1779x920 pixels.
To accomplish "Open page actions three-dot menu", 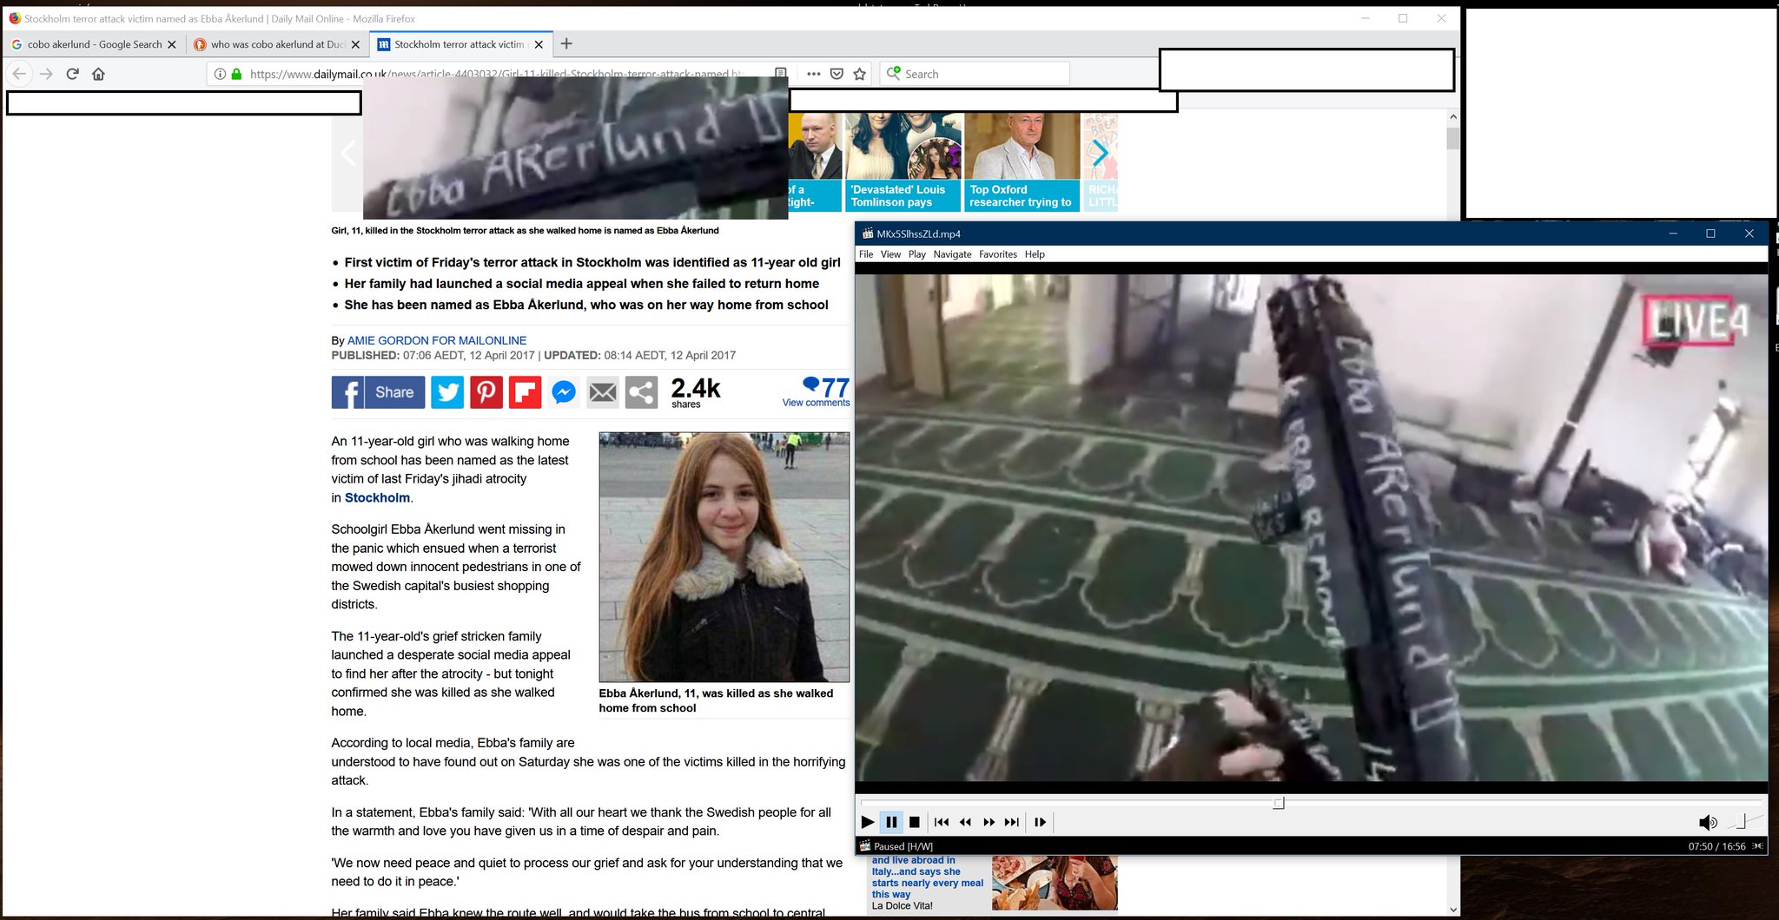I will point(813,74).
